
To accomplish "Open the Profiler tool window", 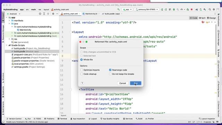I will [150, 119].
